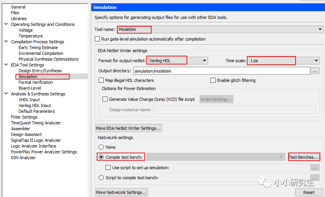Open the Tool name dropdown

pos(320,29)
